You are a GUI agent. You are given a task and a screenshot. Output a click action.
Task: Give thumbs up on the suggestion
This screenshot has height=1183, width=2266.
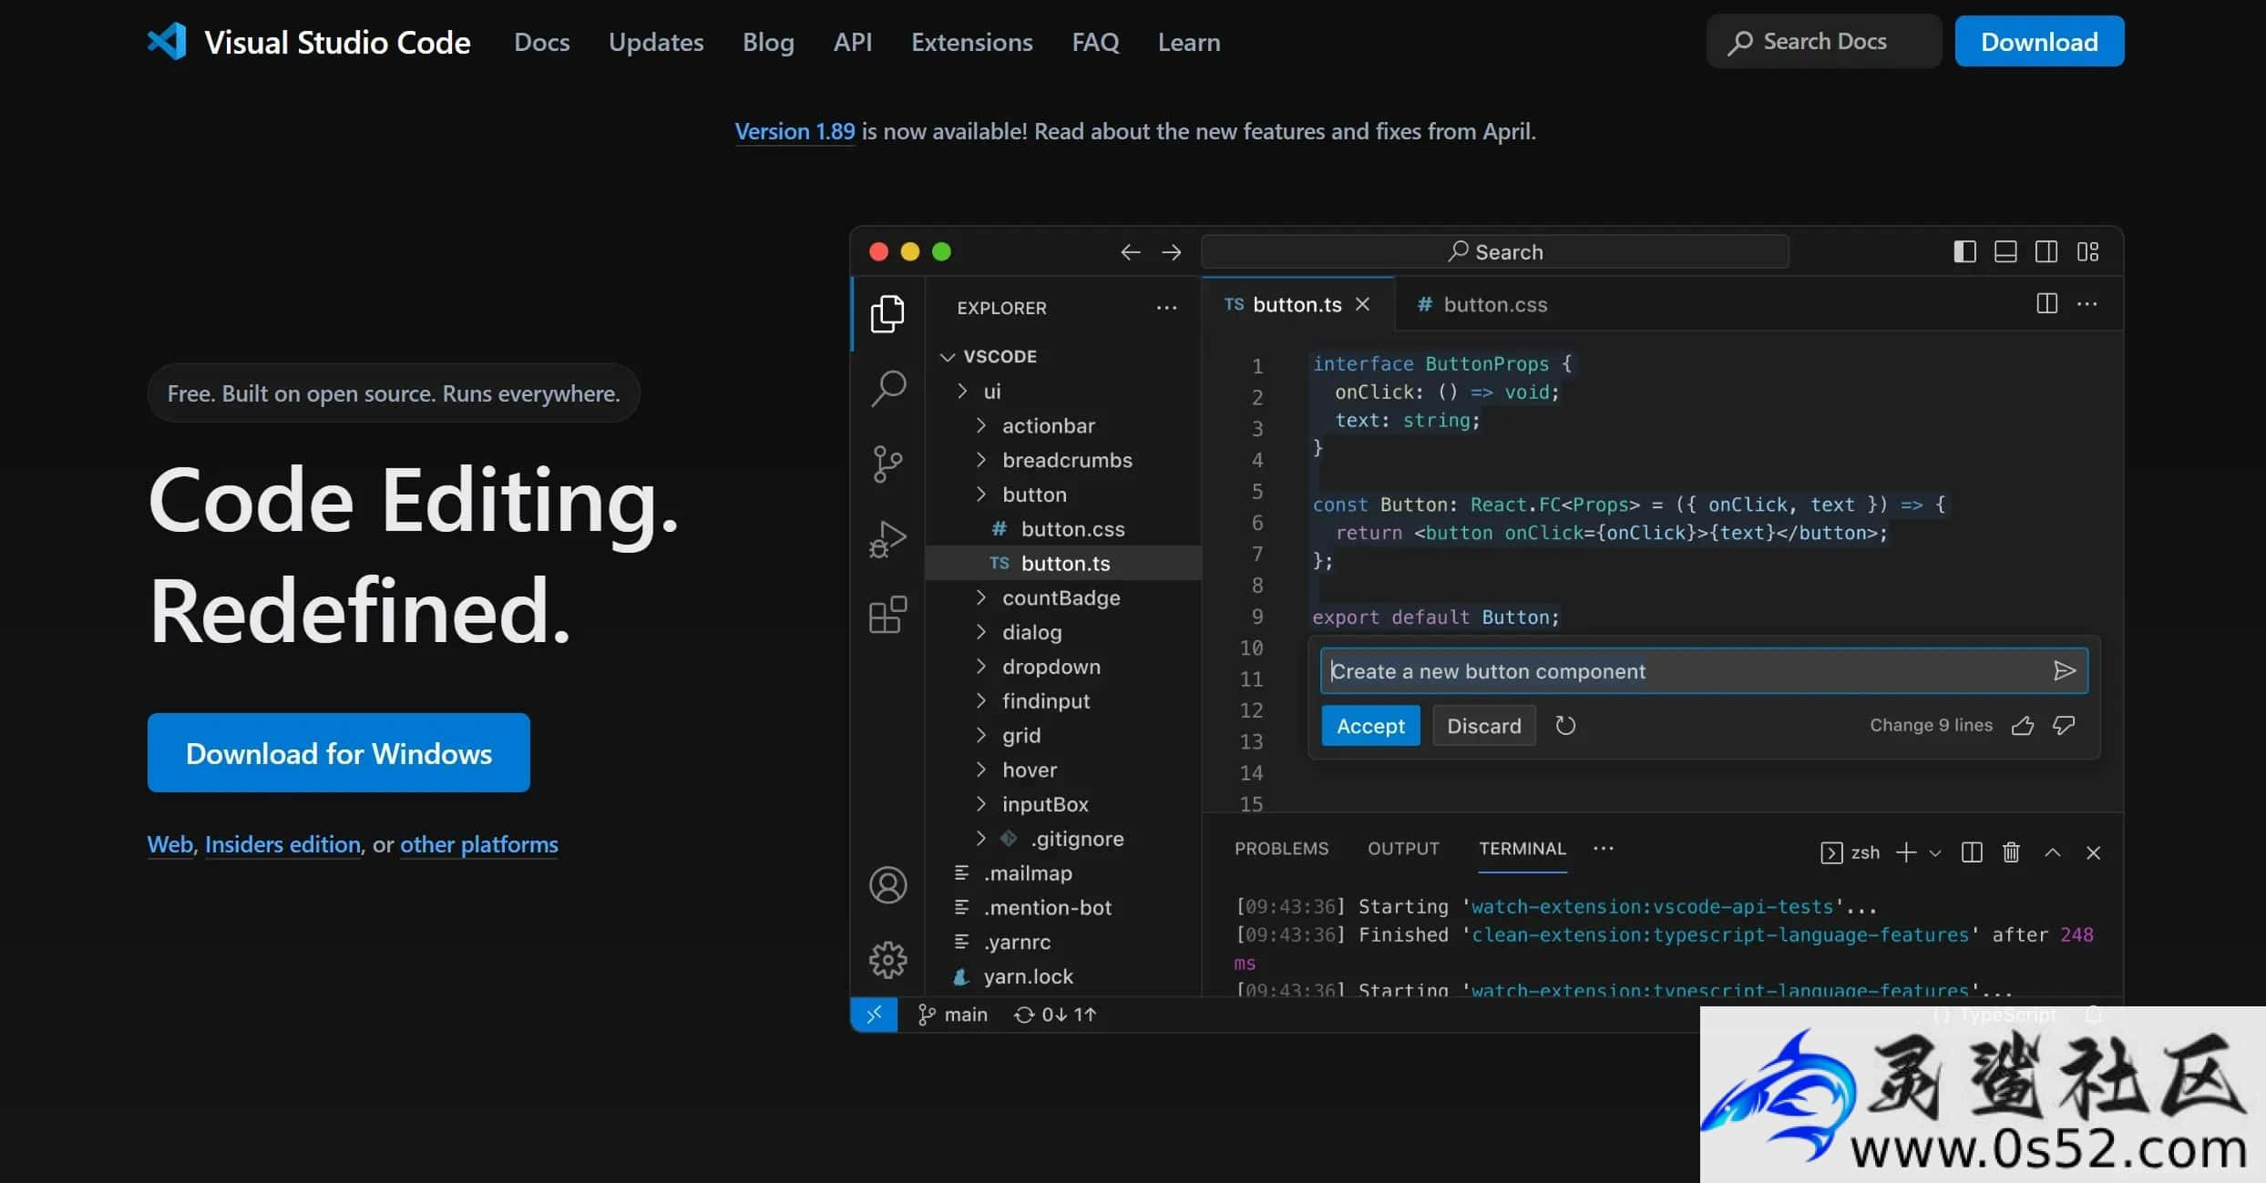coord(2023,726)
